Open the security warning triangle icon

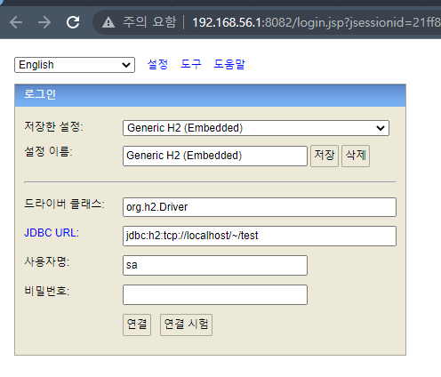[x=108, y=22]
